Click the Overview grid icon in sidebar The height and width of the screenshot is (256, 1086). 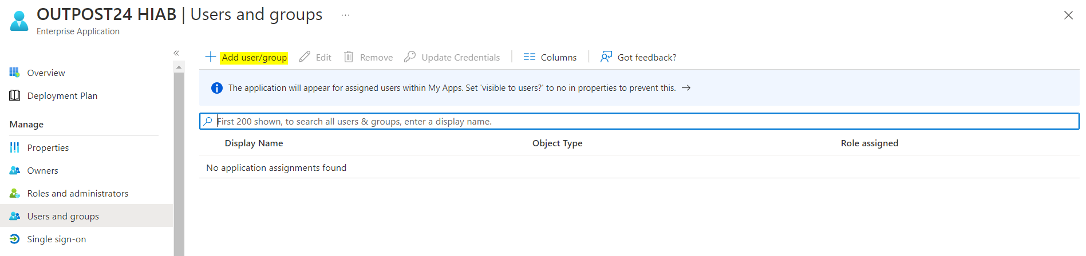point(15,73)
